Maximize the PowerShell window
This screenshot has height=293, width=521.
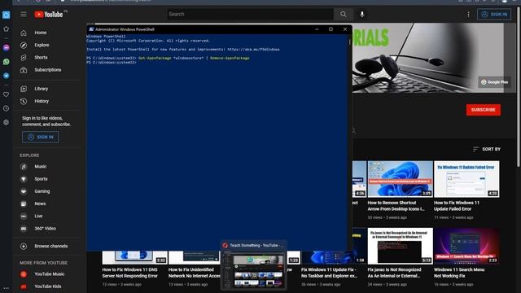coord(331,29)
